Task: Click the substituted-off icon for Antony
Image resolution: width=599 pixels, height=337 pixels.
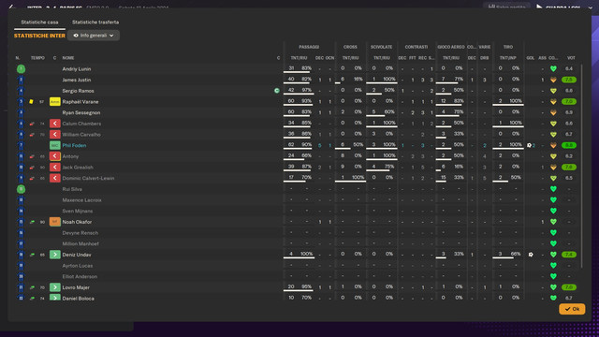Action: pos(55,156)
